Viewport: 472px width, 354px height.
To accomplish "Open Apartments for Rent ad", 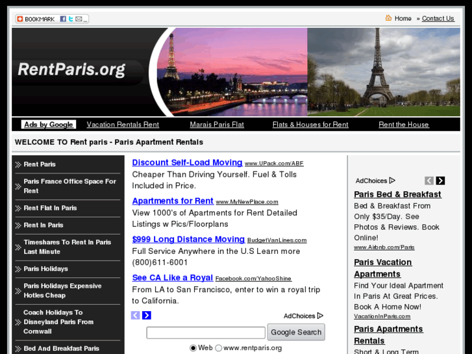I will [173, 201].
